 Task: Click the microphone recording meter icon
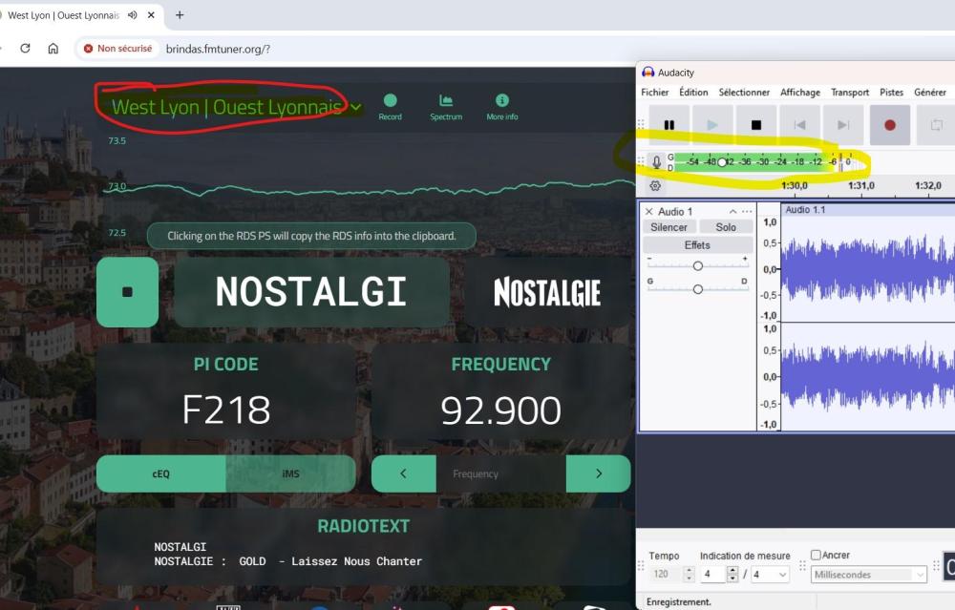tap(657, 162)
